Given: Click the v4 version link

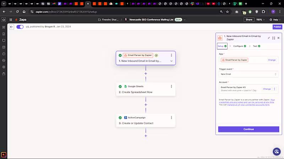Looking at the screenshot, I should pos(27,27).
